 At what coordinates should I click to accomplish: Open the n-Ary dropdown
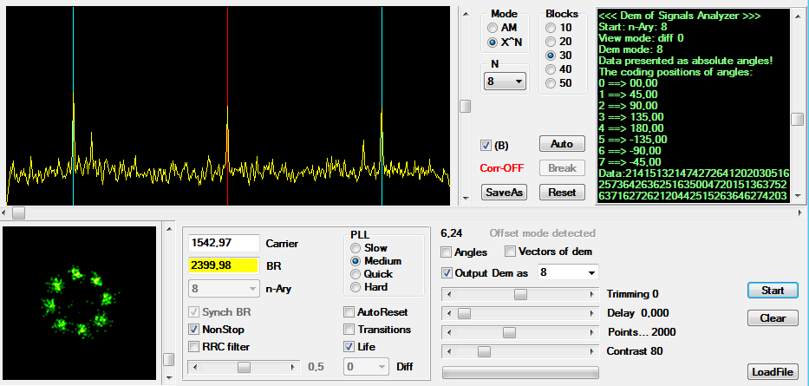(x=224, y=289)
